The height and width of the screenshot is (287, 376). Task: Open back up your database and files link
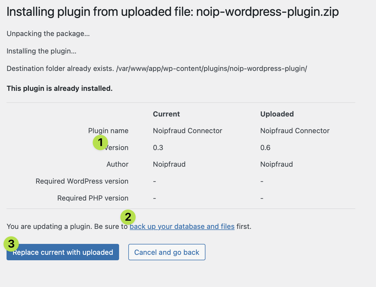coord(182,226)
